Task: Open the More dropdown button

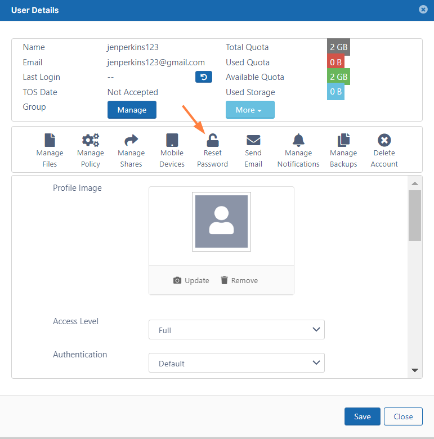Action: (x=250, y=110)
